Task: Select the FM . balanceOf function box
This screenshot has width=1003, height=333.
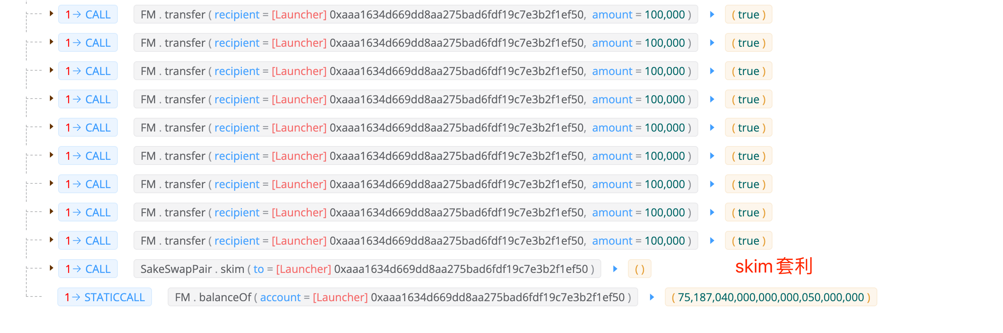Action: coord(403,297)
